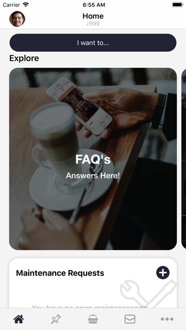This screenshot has height=330, width=186.
Task: Tap the Home title in header
Action: pos(93,16)
